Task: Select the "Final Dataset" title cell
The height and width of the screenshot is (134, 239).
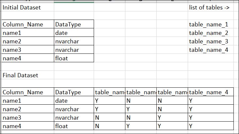Action: (20, 75)
